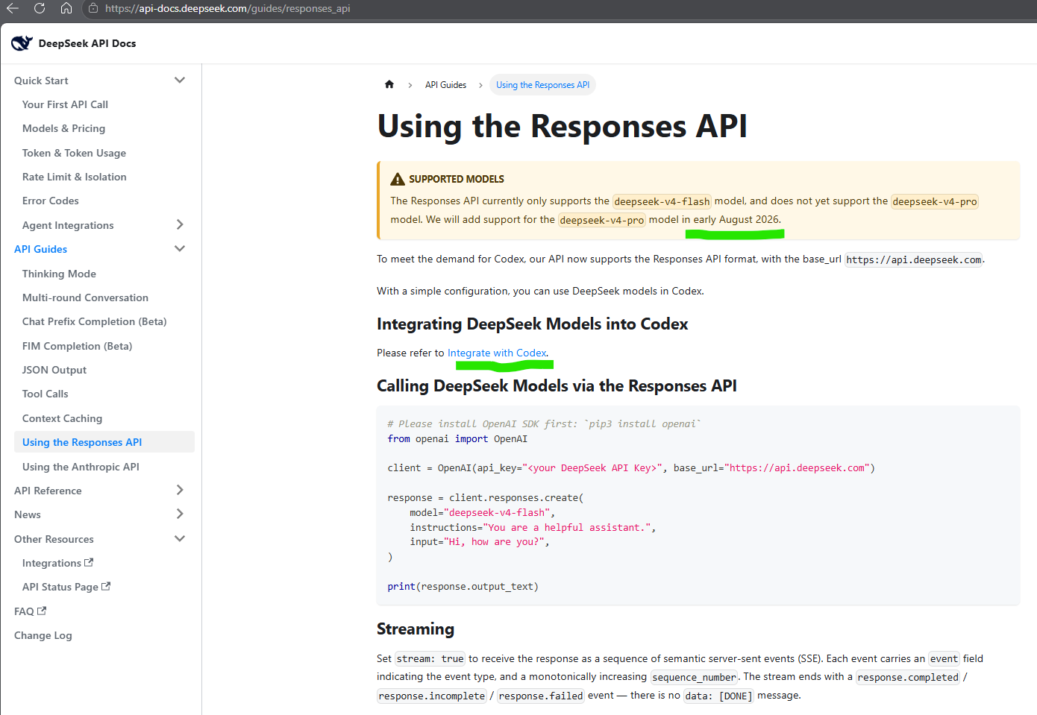Click the sequence_number inline code
The height and width of the screenshot is (715, 1037).
coord(694,677)
